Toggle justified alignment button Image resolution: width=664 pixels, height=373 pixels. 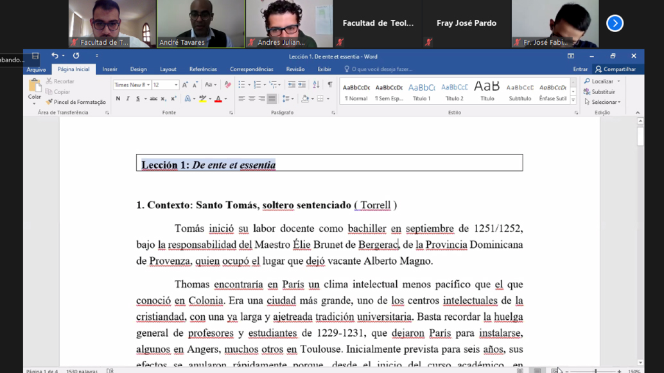click(272, 99)
